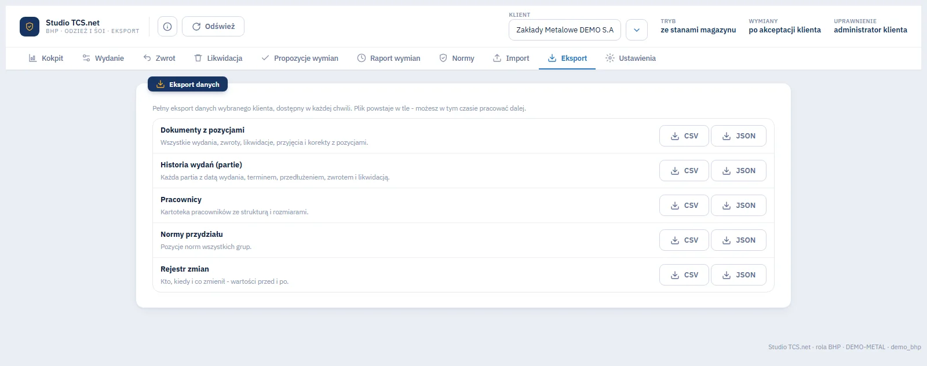Go to the Kokpit tab

click(46, 58)
